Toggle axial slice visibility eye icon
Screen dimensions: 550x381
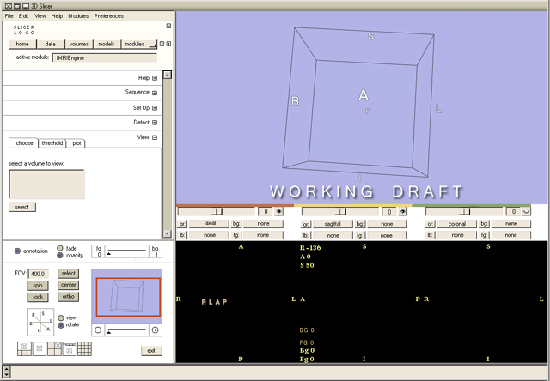(x=279, y=211)
